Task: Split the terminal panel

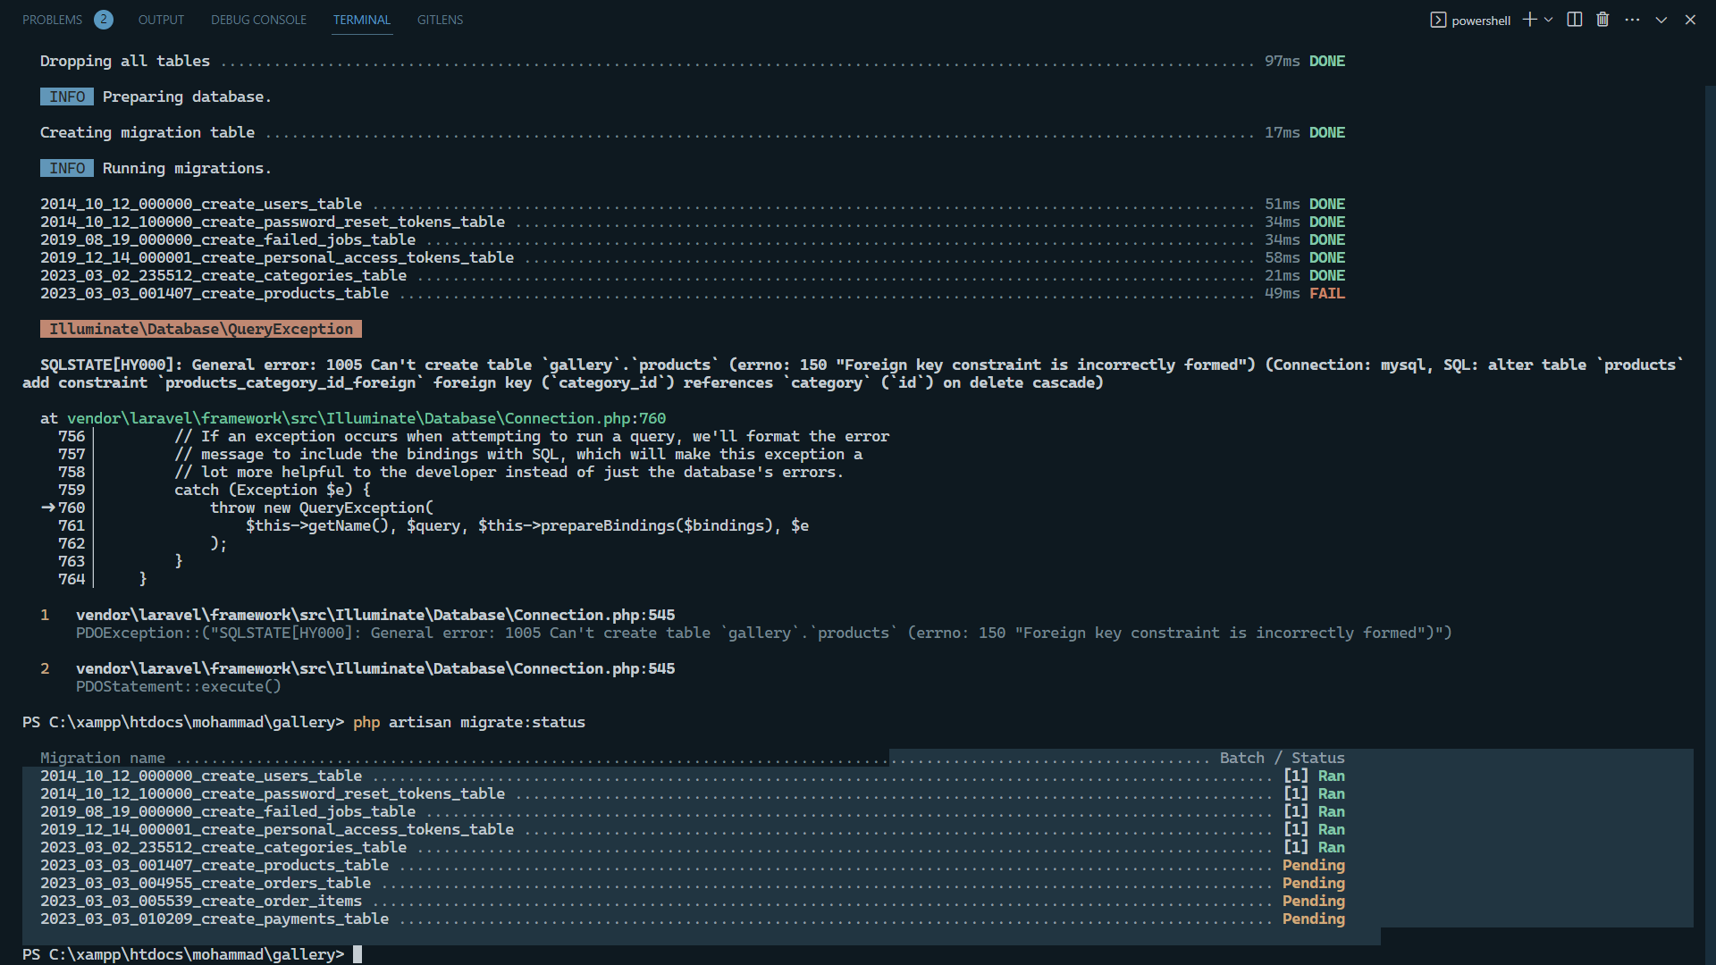Action: [1575, 20]
